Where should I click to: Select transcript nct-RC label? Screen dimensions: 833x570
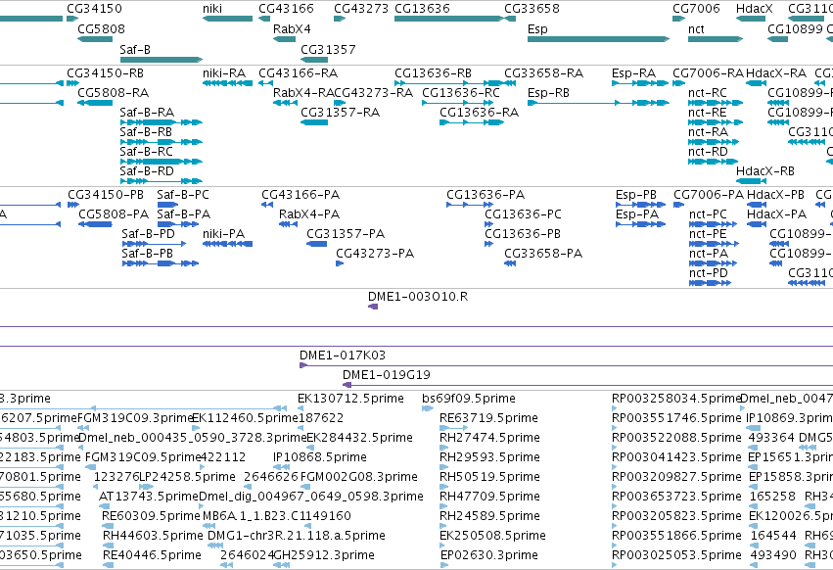[x=708, y=92]
